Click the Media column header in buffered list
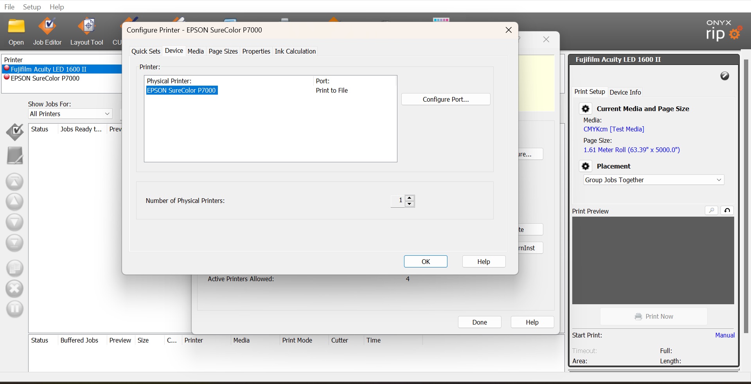751x384 pixels. (x=255, y=340)
